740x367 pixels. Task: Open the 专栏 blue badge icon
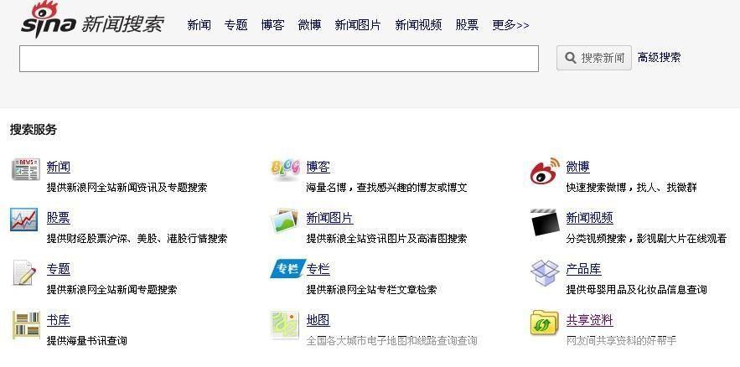288,269
